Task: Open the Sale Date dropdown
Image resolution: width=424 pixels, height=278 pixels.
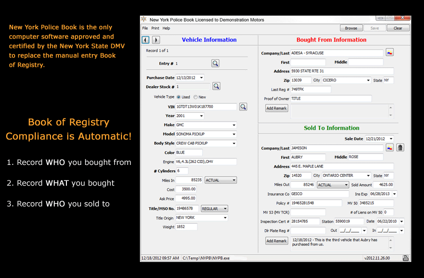Action: 391,139
